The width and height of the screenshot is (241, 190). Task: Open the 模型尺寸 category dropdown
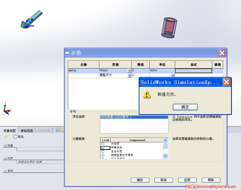[130, 76]
